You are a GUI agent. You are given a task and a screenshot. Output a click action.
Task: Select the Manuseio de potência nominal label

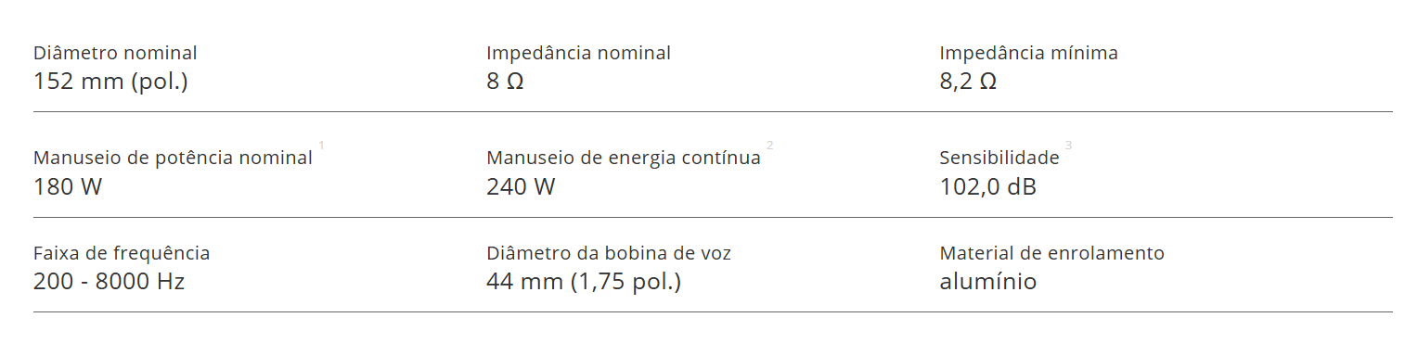pos(173,158)
